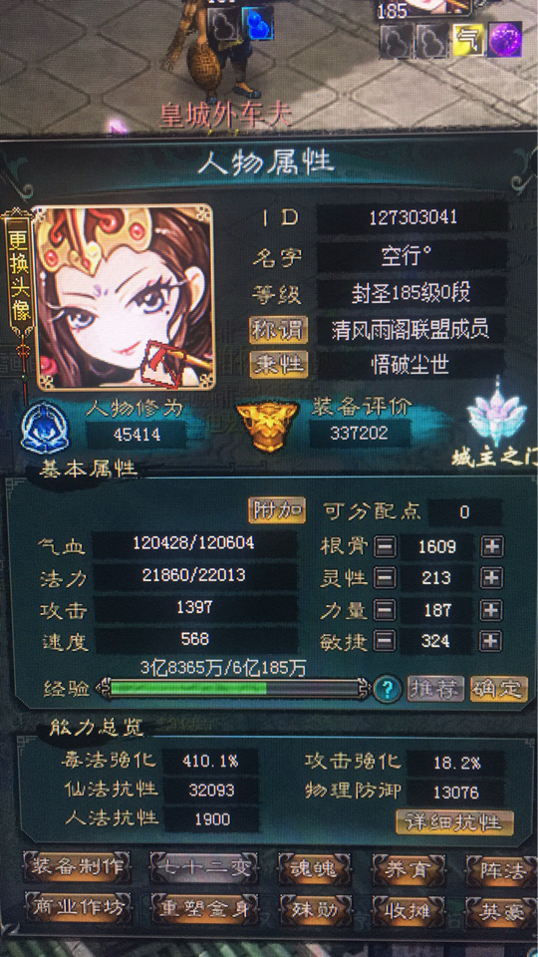The image size is (538, 957).
Task: Click the blue gourd status icon
Action: point(258,24)
